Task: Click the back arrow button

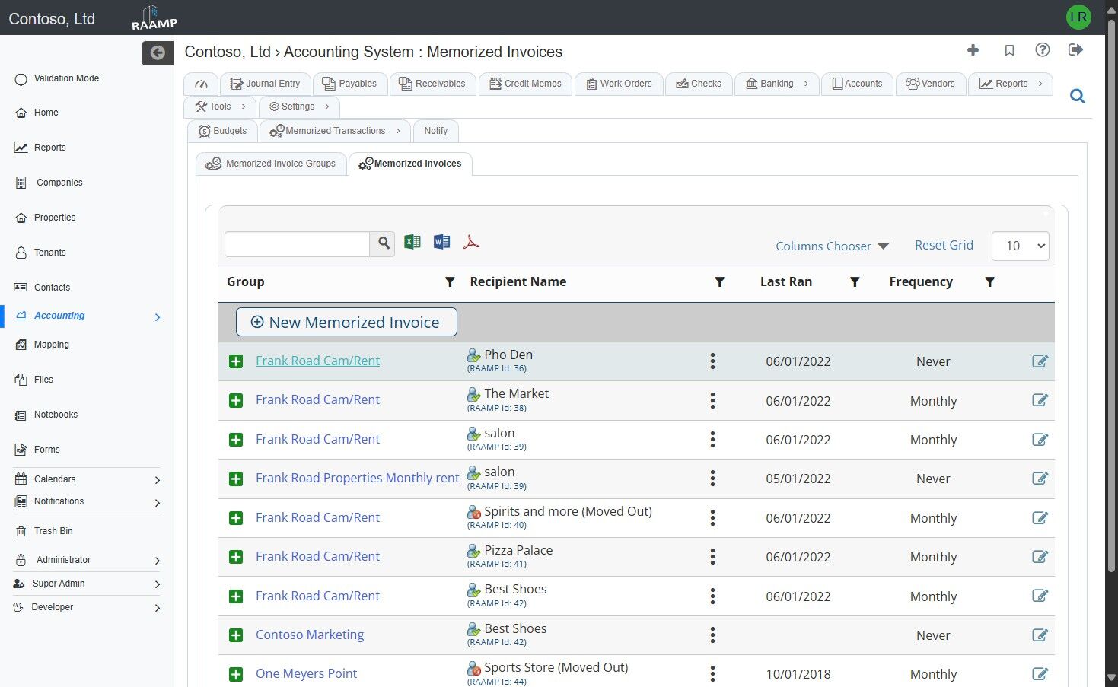Action: pyautogui.click(x=158, y=52)
